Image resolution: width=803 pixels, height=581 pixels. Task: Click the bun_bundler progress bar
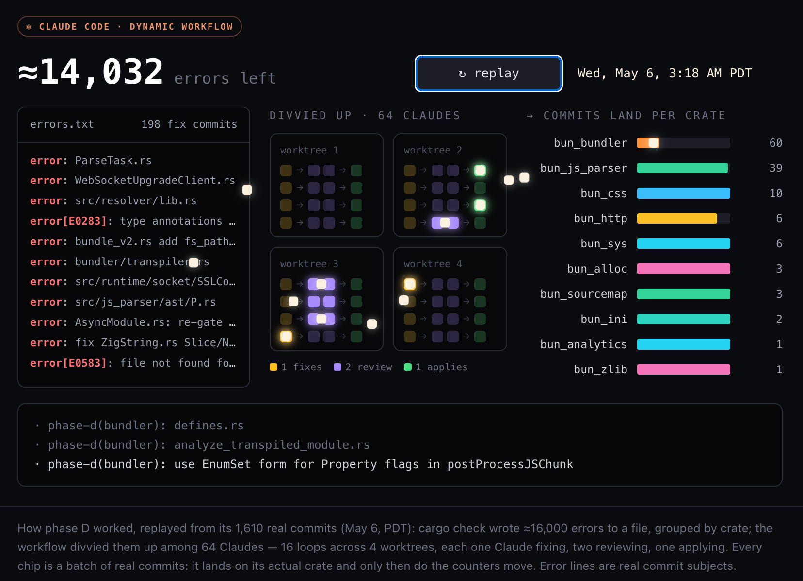pyautogui.click(x=683, y=143)
